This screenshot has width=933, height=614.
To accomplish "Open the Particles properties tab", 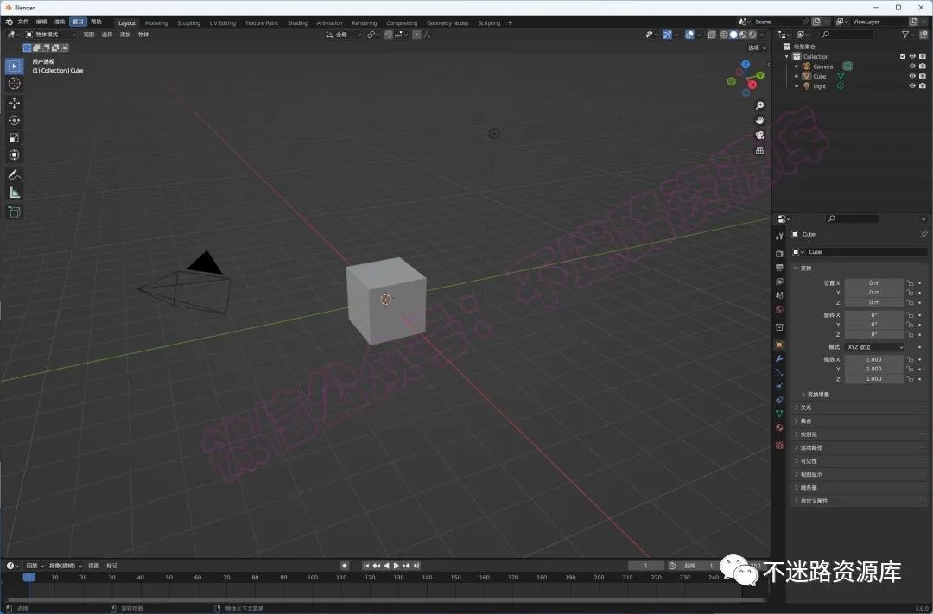I will click(x=779, y=372).
